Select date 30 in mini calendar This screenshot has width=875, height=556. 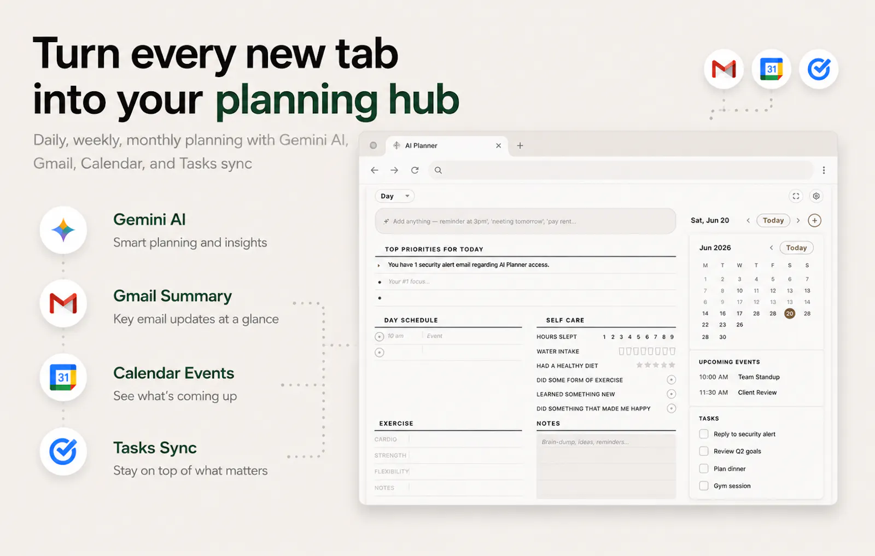722,337
